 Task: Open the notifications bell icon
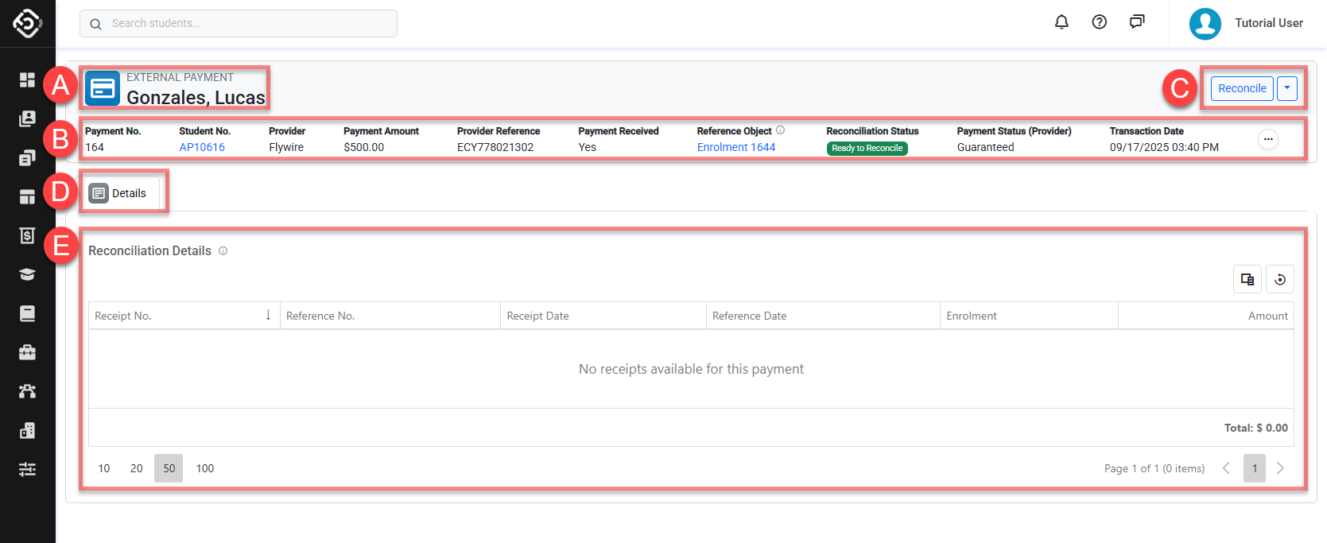(1061, 22)
